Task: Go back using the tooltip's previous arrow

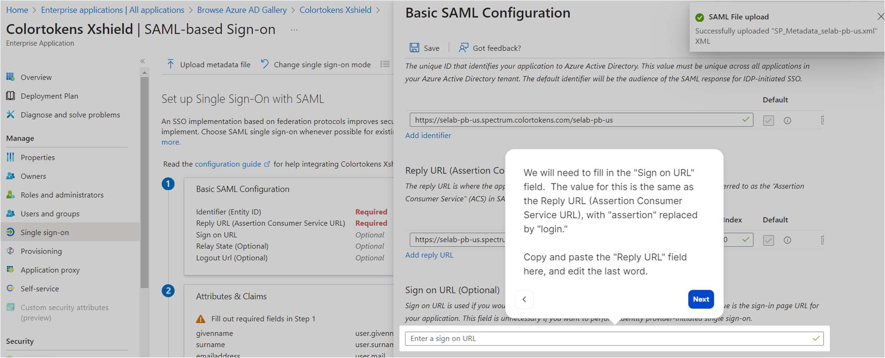Action: (524, 299)
